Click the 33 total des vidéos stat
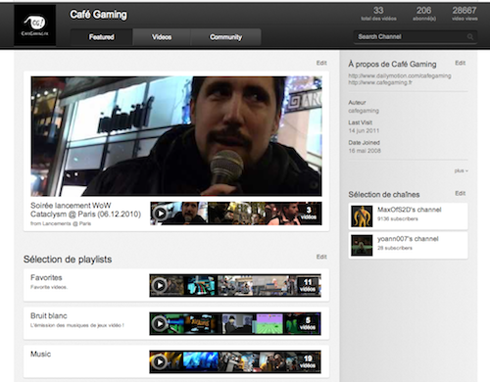490x382 pixels. pos(378,14)
